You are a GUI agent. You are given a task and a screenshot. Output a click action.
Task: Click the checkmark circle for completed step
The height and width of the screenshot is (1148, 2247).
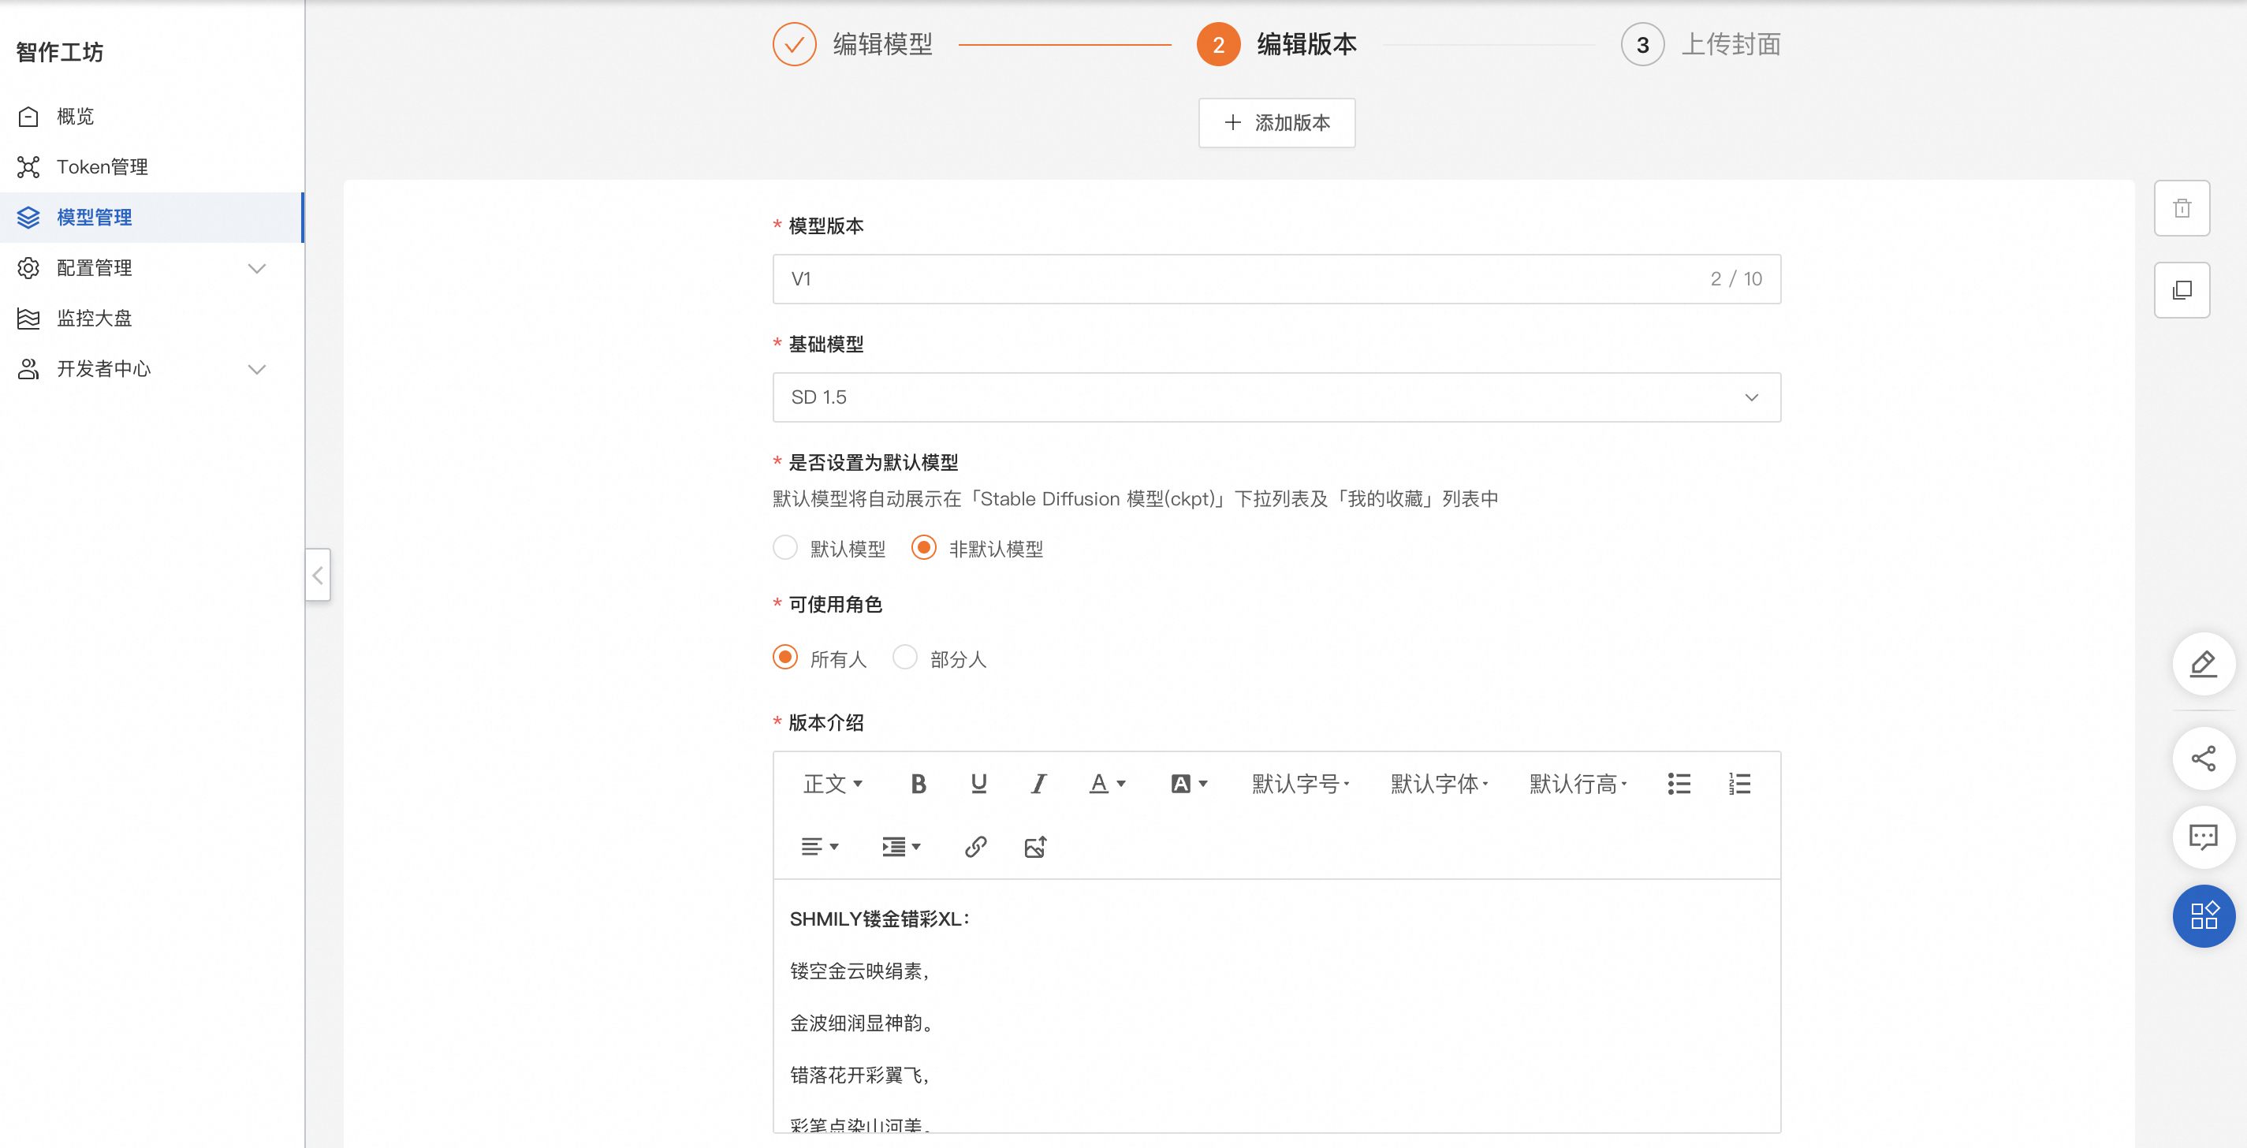[x=794, y=43]
